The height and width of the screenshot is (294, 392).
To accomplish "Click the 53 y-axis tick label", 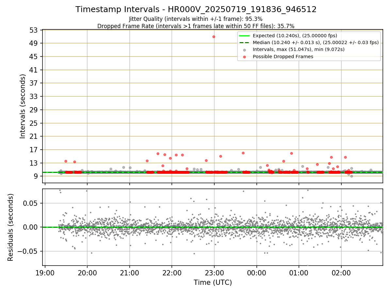I will tap(34, 30).
